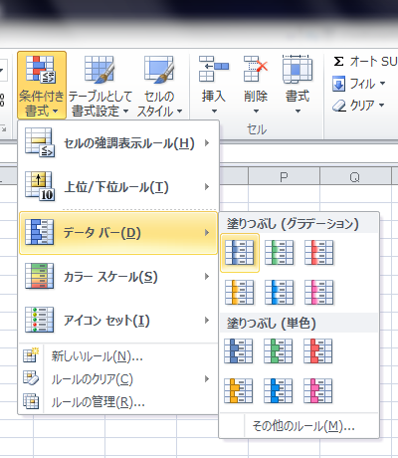Open テーブルとして書式設定 gallery
398x458 pixels.
[x=100, y=85]
